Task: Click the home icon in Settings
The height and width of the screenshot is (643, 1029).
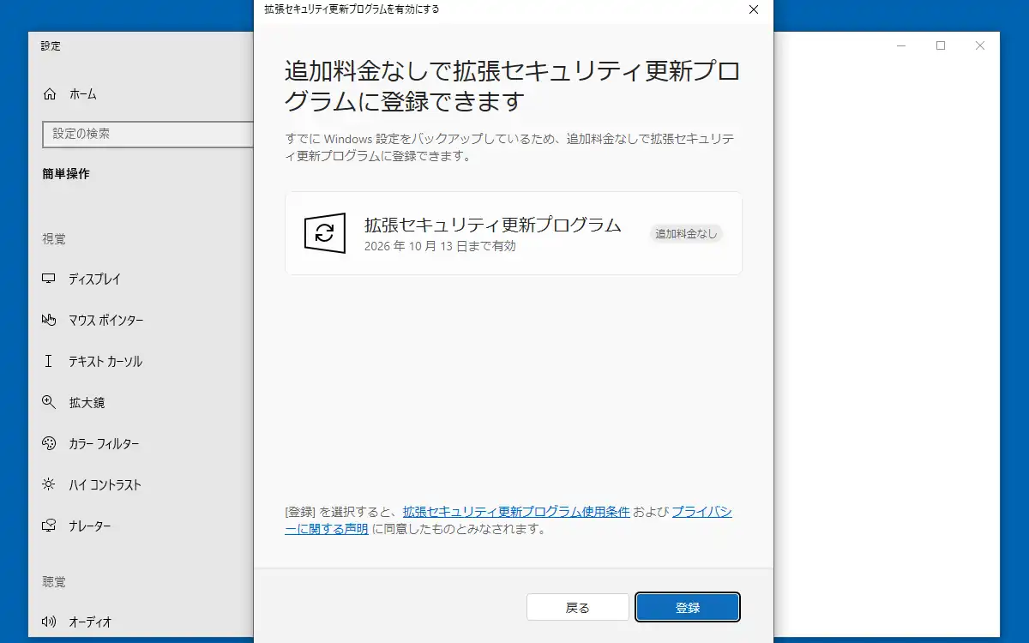Action: point(50,94)
